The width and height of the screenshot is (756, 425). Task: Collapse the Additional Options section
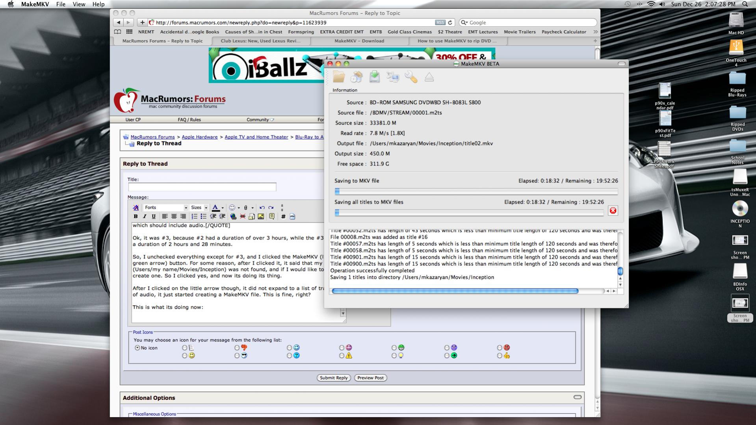577,397
